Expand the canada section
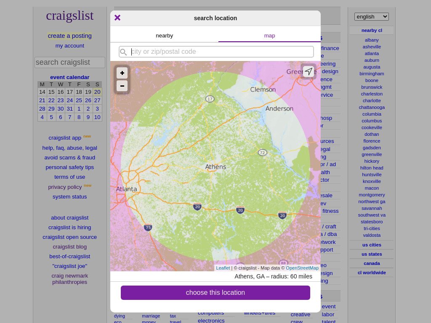431x323 pixels. point(372,263)
